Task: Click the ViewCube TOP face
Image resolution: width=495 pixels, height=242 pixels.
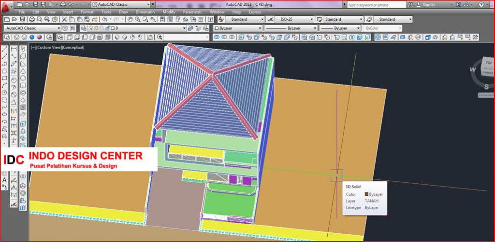Action: [489, 63]
